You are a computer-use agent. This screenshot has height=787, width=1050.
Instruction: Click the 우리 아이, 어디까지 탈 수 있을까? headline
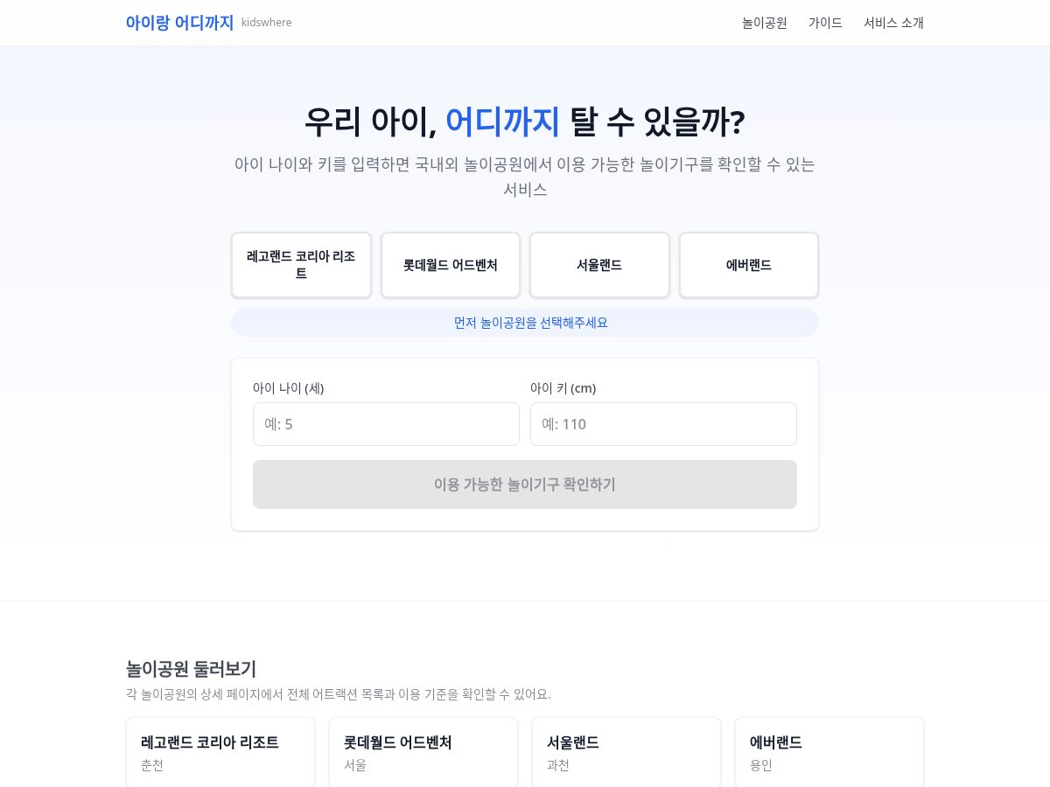tap(525, 122)
